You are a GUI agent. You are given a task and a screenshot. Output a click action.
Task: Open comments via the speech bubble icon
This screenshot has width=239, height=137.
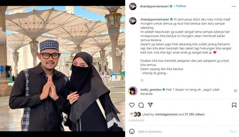pos(141,105)
